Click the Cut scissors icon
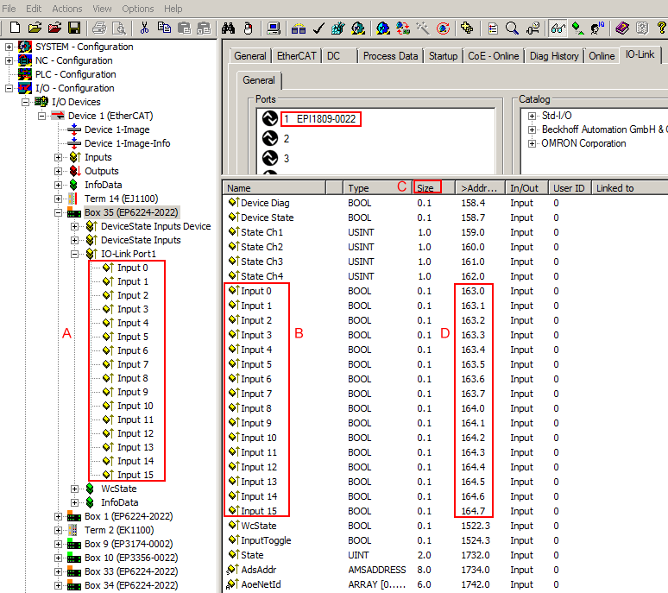Screen dimensions: 668x593 click(x=144, y=28)
